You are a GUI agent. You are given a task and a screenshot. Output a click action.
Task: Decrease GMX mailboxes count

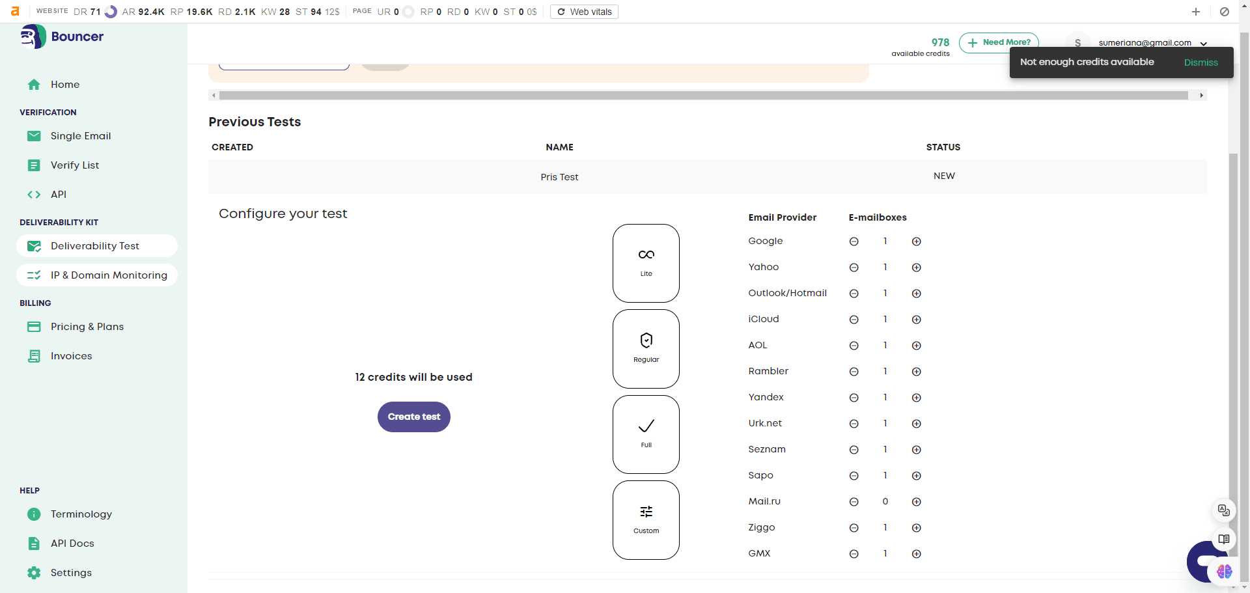click(x=854, y=554)
